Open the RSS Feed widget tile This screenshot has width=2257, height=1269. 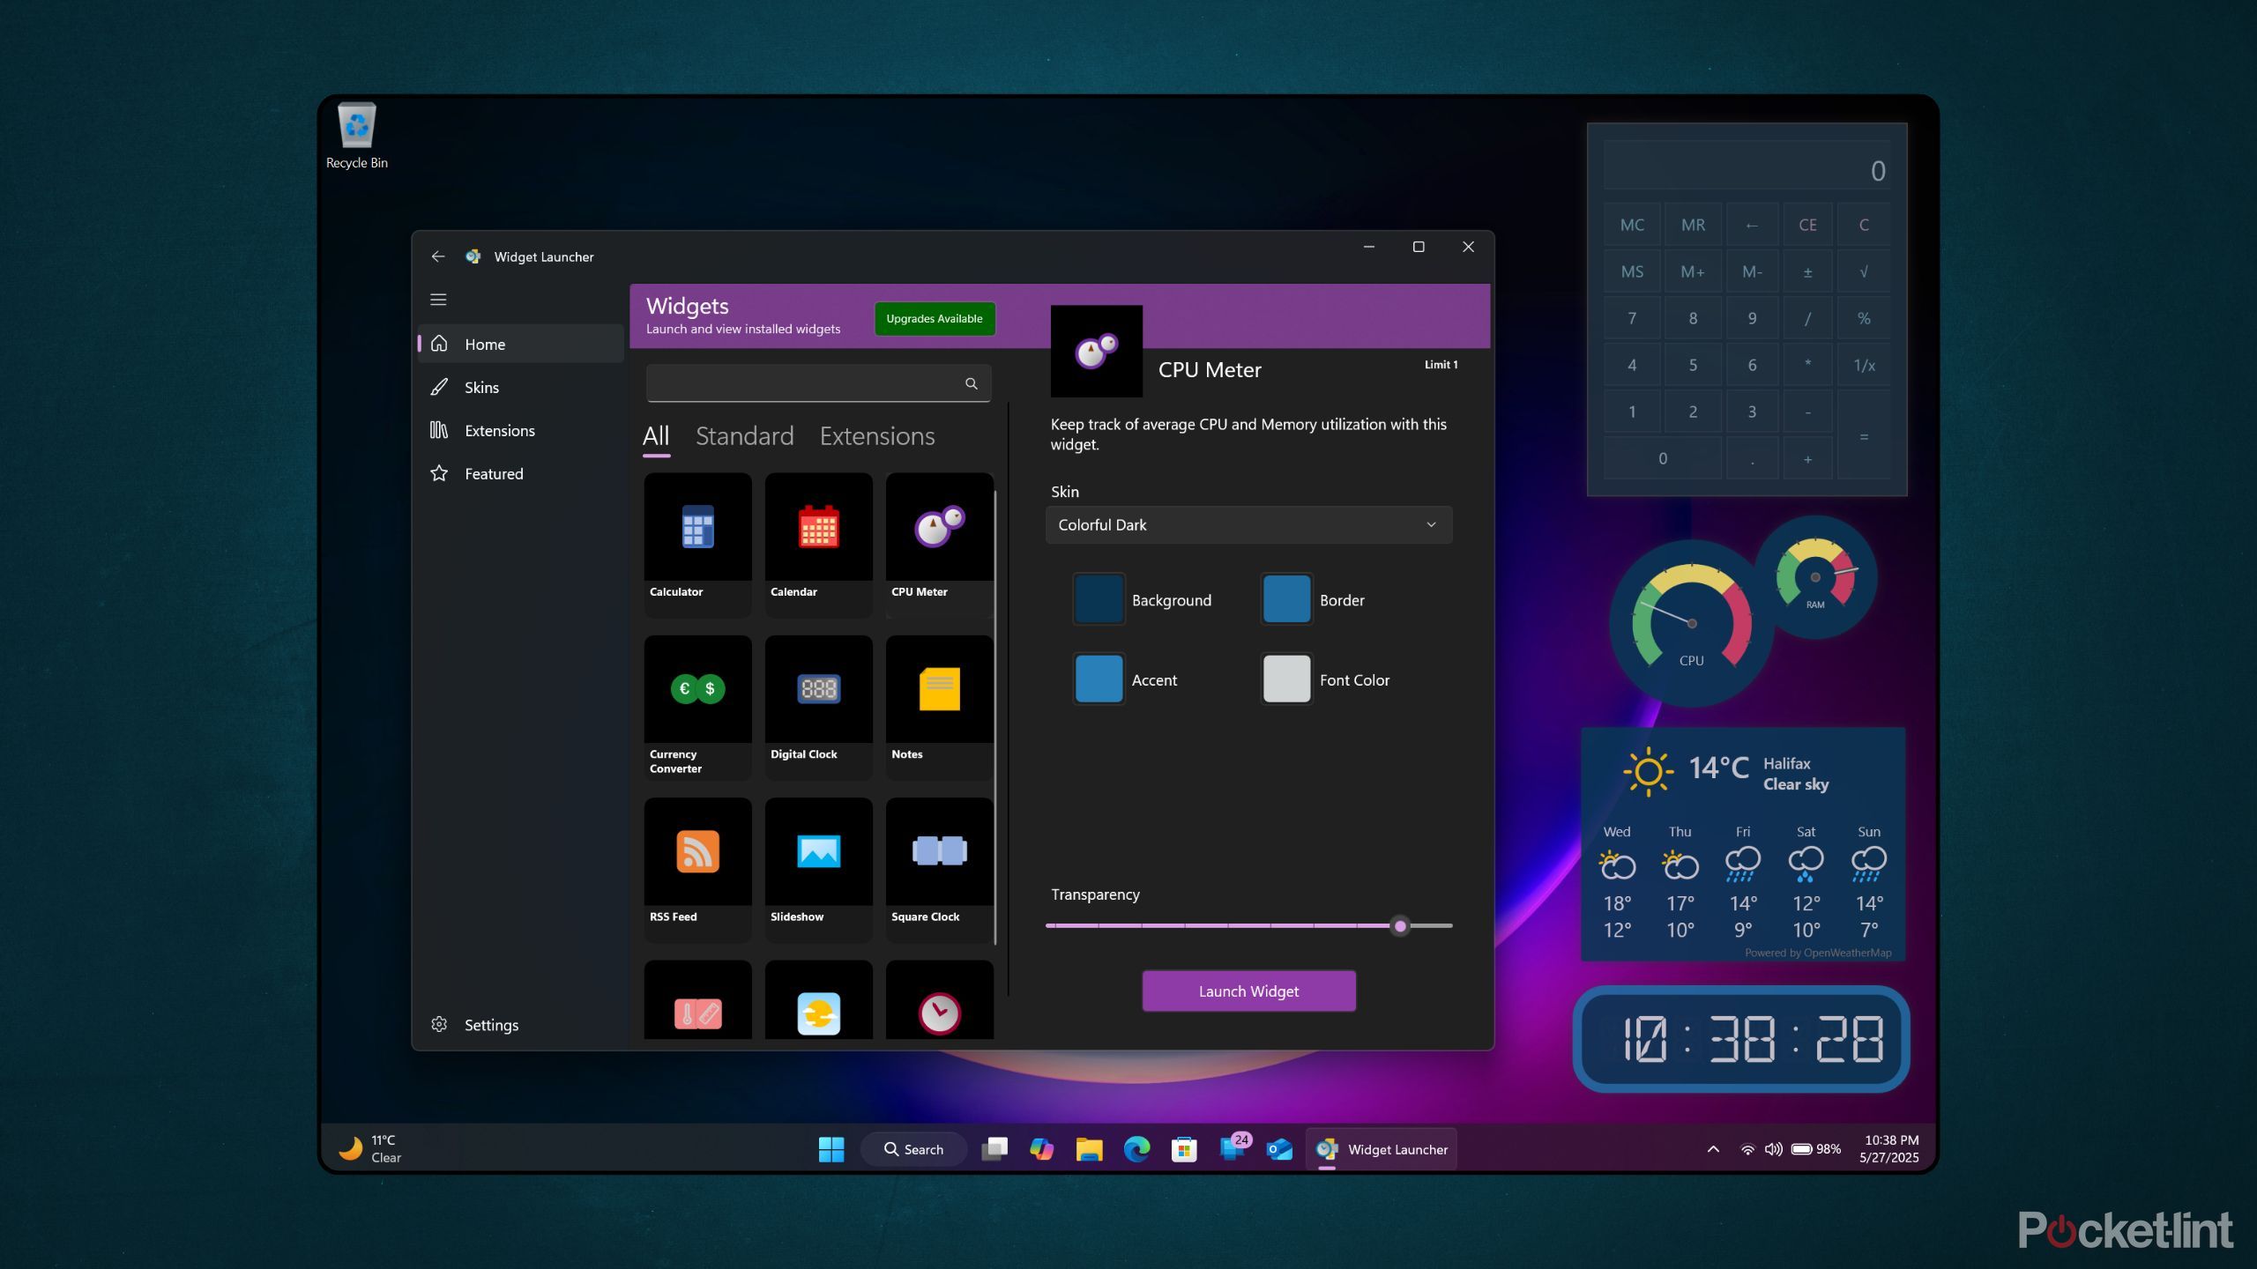(697, 869)
